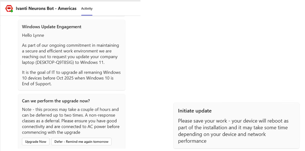Switch to the Activity tab
Screen dimensions: 305x151
87,9
